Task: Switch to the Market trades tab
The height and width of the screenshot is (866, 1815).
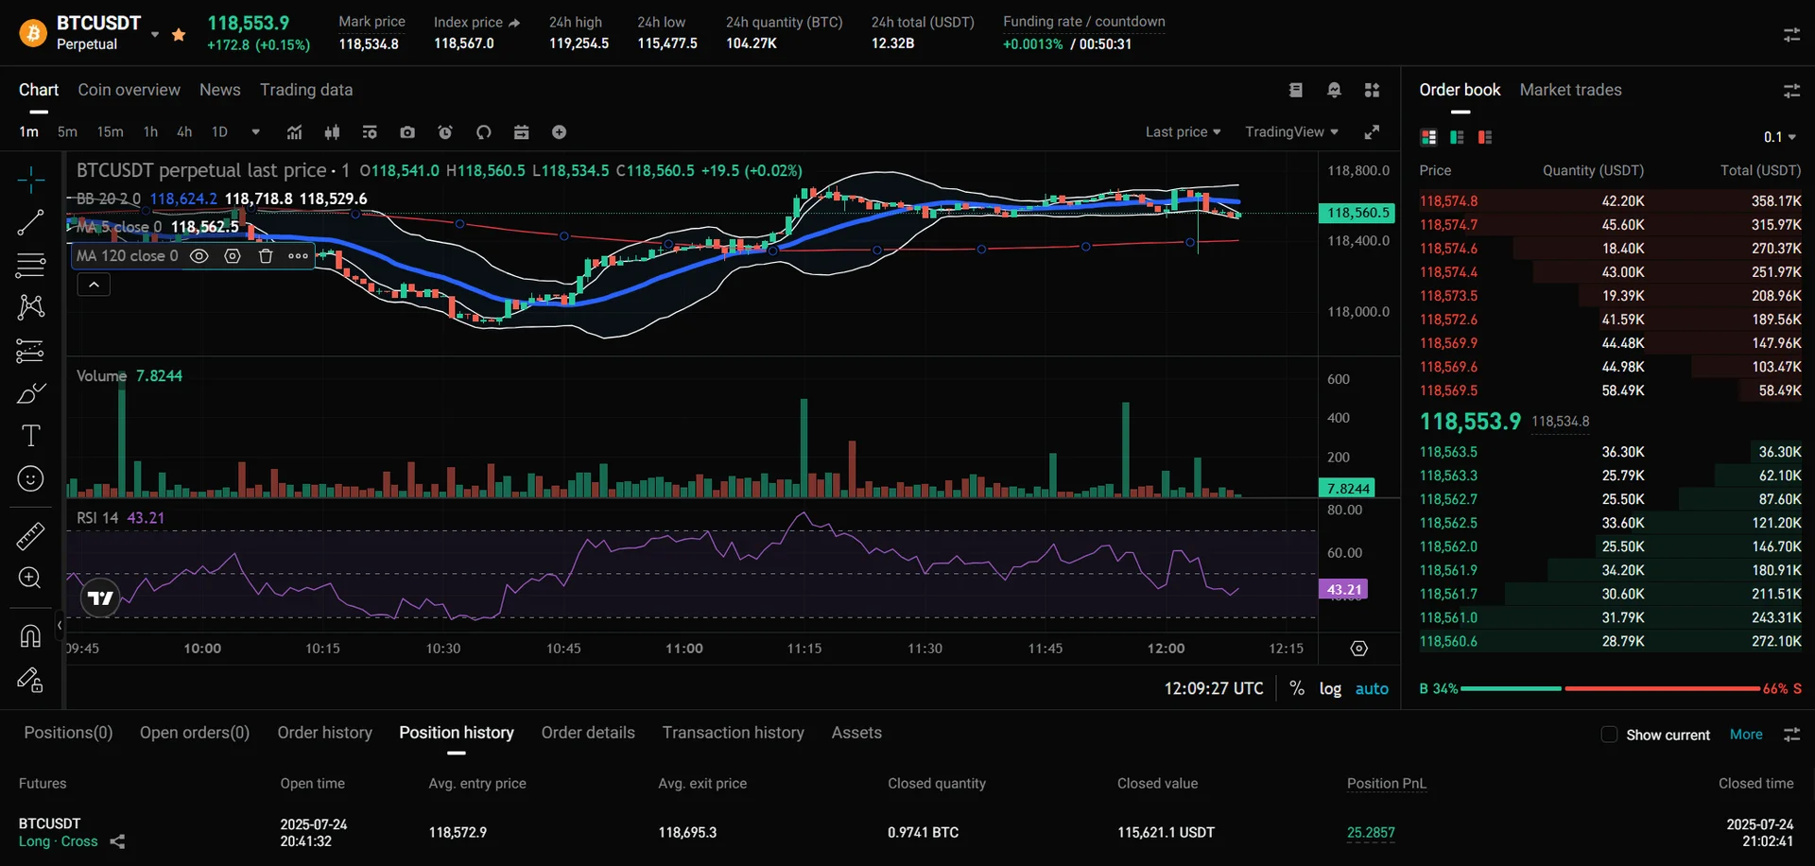Action: (1570, 90)
